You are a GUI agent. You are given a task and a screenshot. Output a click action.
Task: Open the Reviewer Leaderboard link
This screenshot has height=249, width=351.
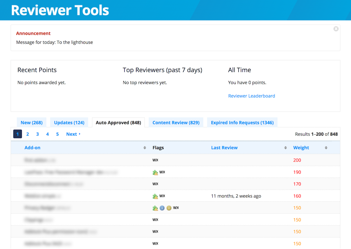[252, 96]
